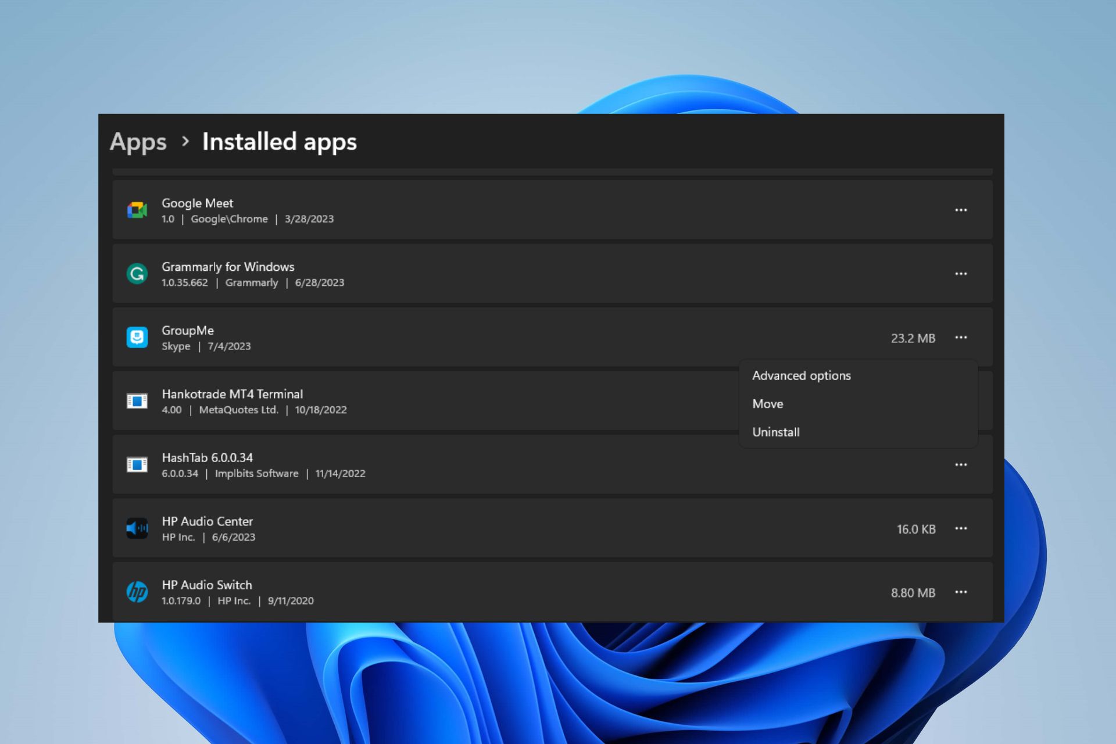
Task: Click the Hankotrade MT4 Terminal icon
Action: click(x=136, y=401)
